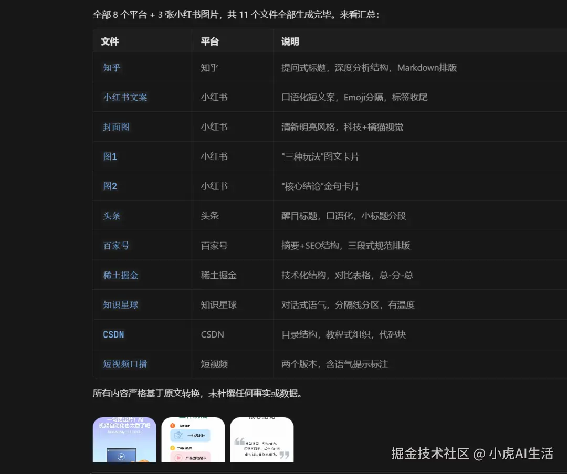This screenshot has height=474, width=567.
Task: Open the 头条 file link
Action: (111, 216)
